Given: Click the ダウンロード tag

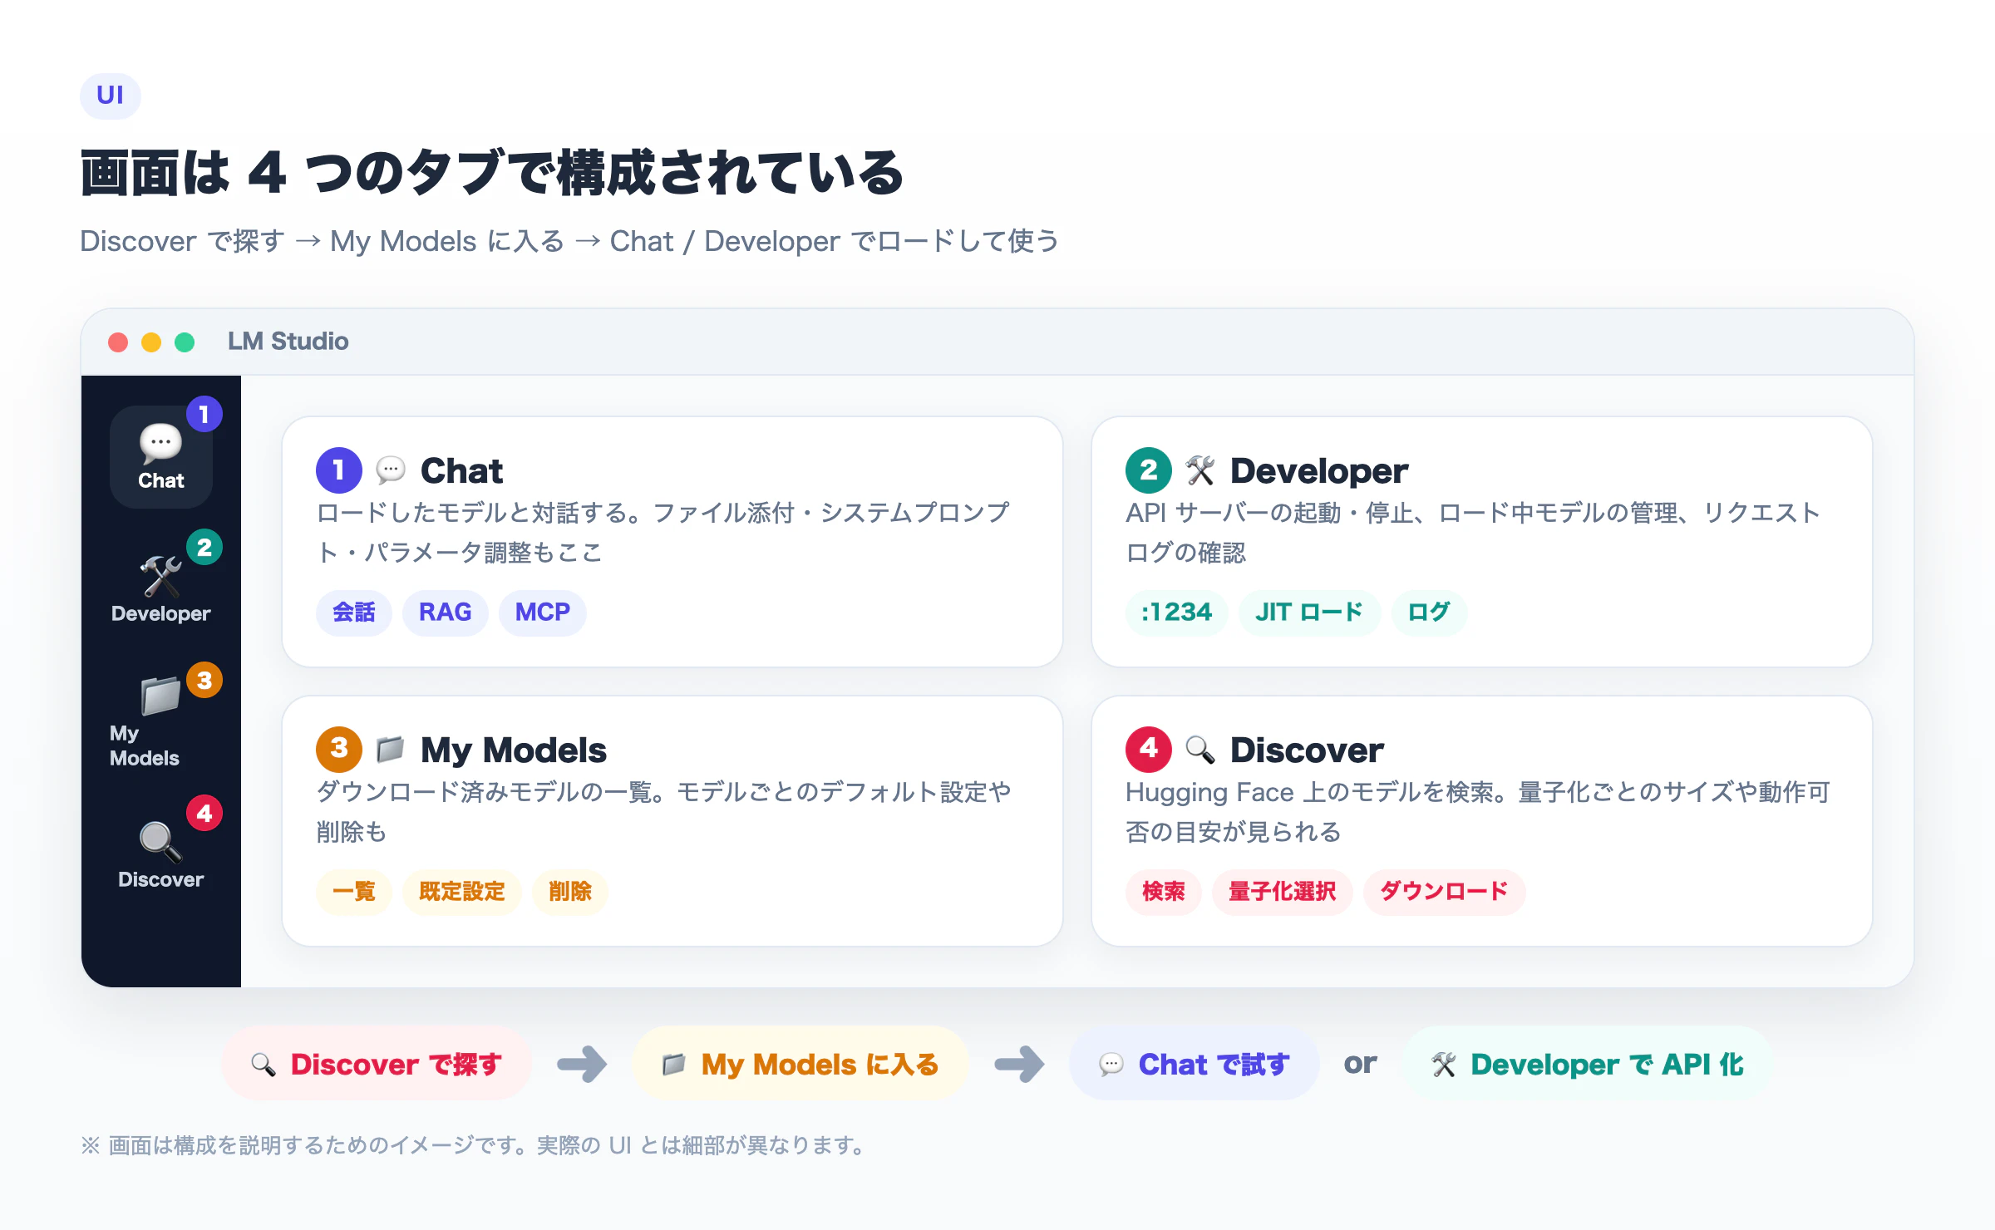Looking at the screenshot, I should tap(1445, 892).
